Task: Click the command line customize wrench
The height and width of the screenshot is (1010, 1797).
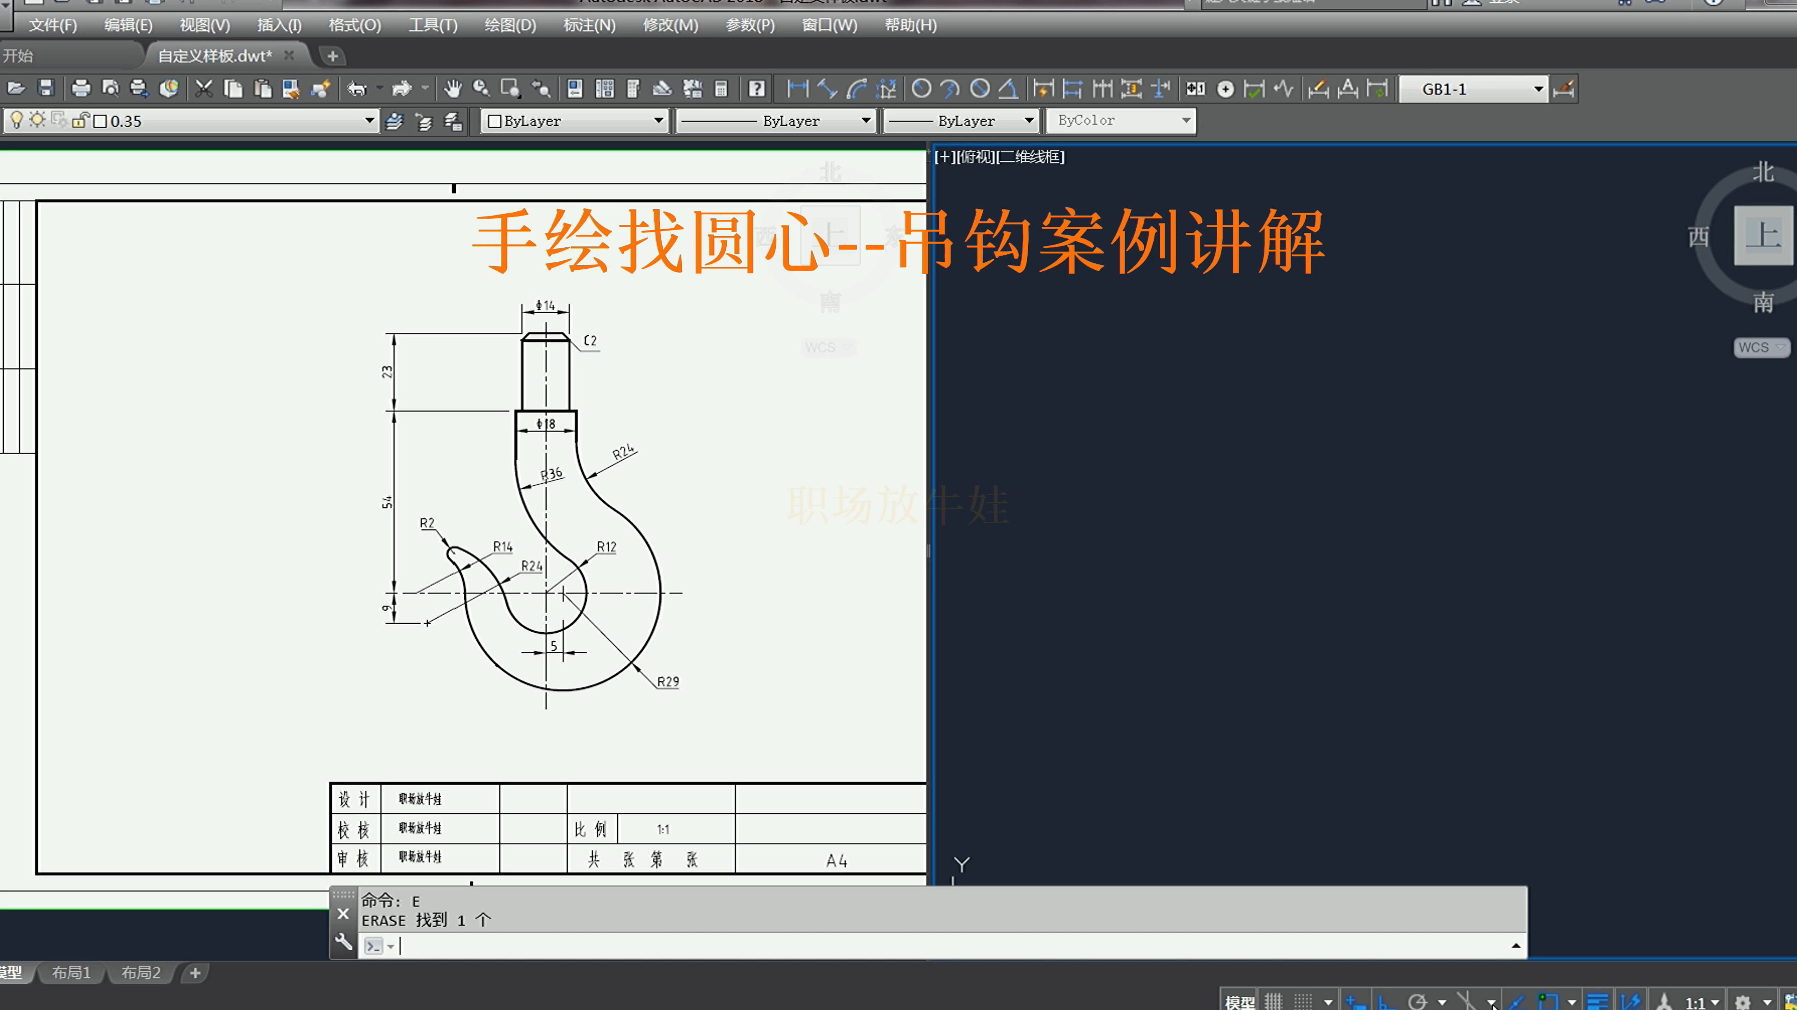Action: point(343,942)
